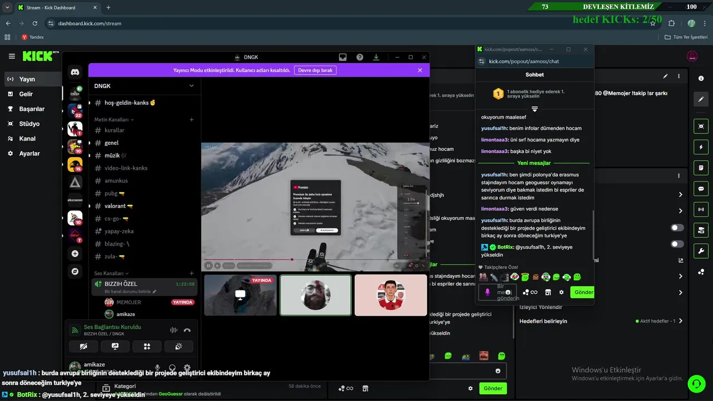Open popout chat shop storefront icon
This screenshot has height=401, width=713.
point(548,292)
